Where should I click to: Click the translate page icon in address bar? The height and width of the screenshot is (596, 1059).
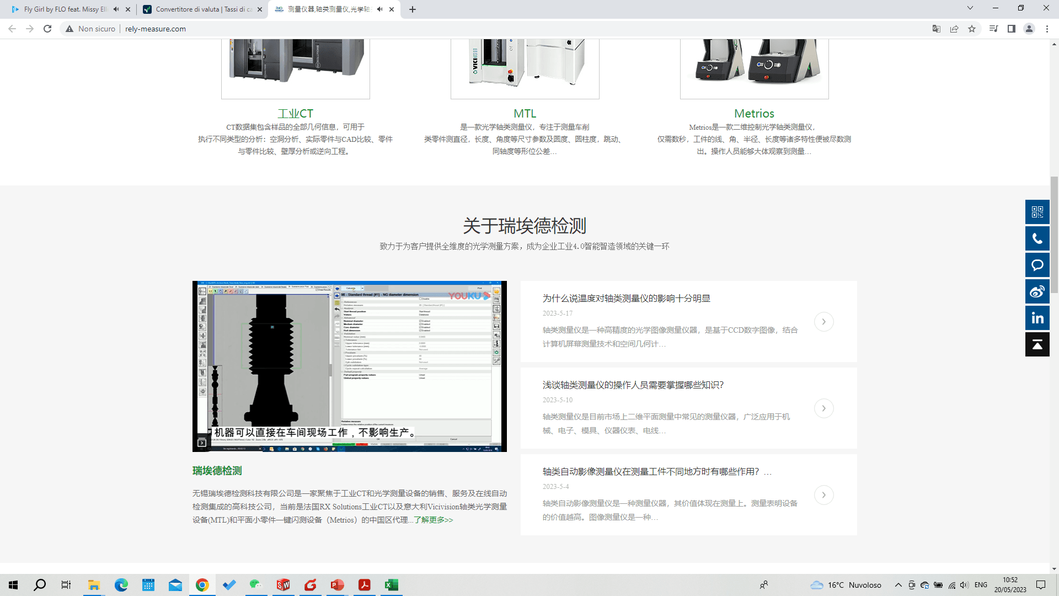(x=936, y=29)
